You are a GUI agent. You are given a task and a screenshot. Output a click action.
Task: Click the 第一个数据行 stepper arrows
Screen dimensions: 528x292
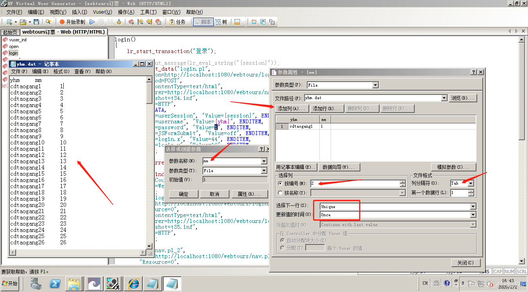click(x=471, y=193)
